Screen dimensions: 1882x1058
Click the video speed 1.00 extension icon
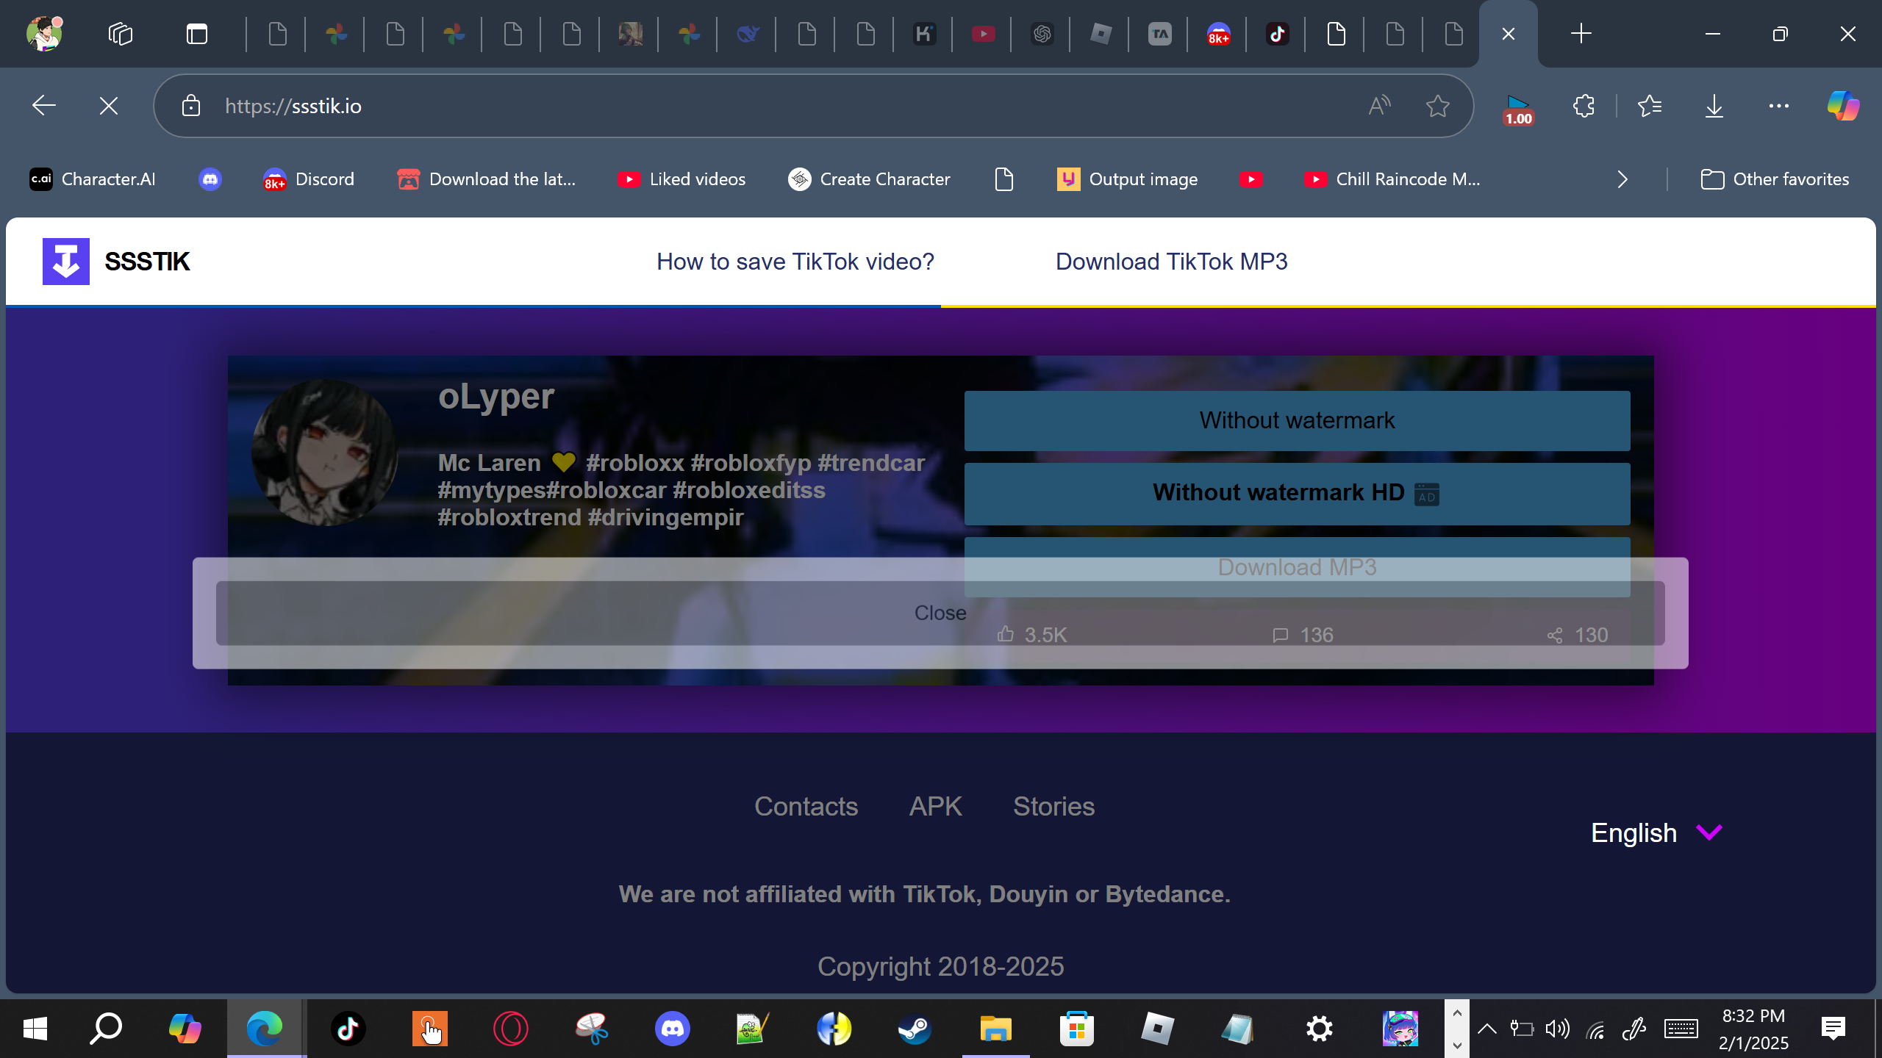tap(1518, 109)
